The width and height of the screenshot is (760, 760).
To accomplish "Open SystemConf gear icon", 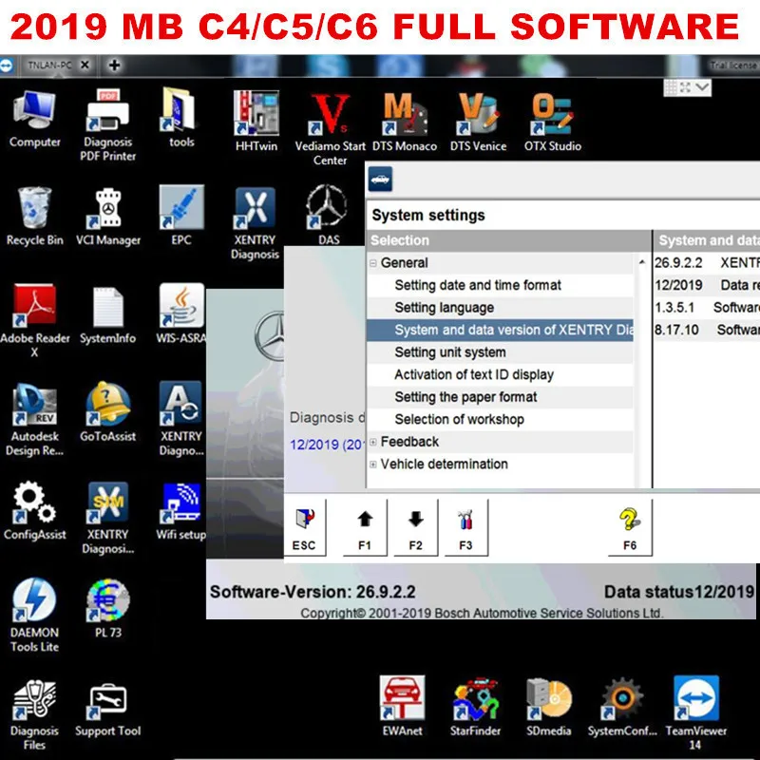I will (x=622, y=699).
